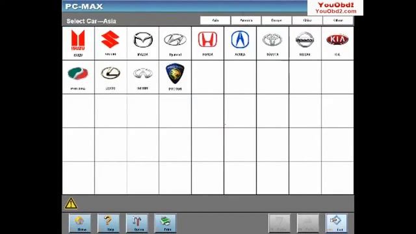Viewport: 416px width, 234px height.
Task: Switch to the Asia region tab
Action: [215, 20]
